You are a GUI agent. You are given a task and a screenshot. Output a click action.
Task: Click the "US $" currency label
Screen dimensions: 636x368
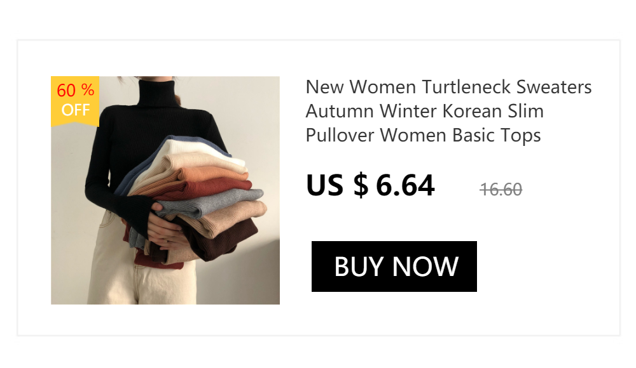point(337,185)
